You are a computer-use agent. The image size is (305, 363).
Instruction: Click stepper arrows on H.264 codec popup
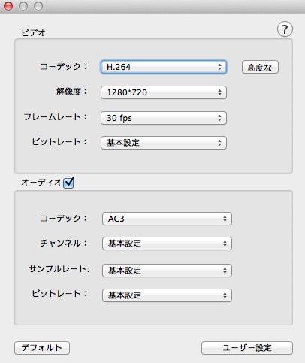tap(219, 67)
